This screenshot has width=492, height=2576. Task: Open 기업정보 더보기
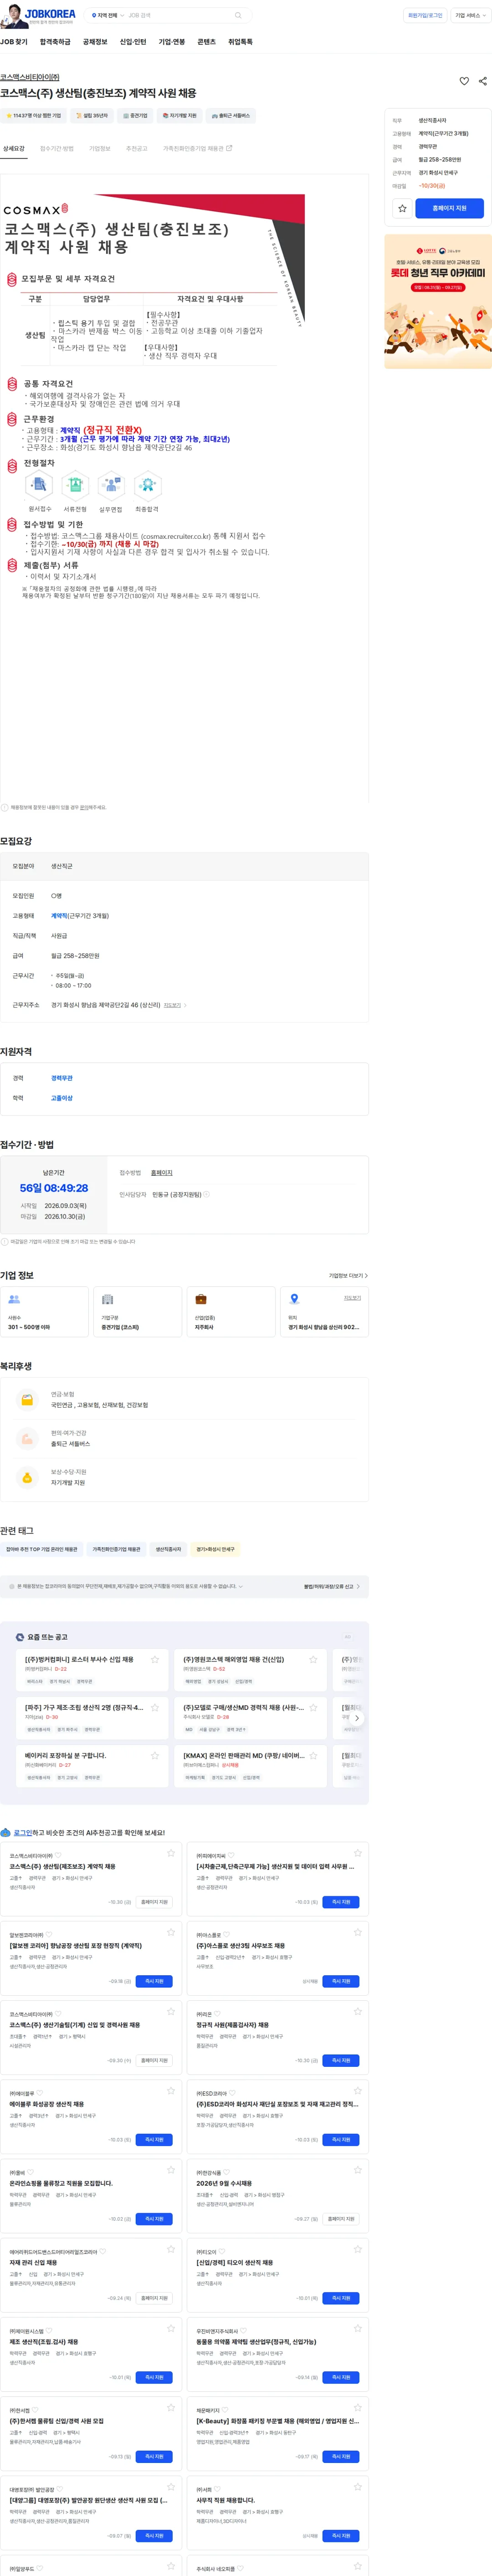348,1276
